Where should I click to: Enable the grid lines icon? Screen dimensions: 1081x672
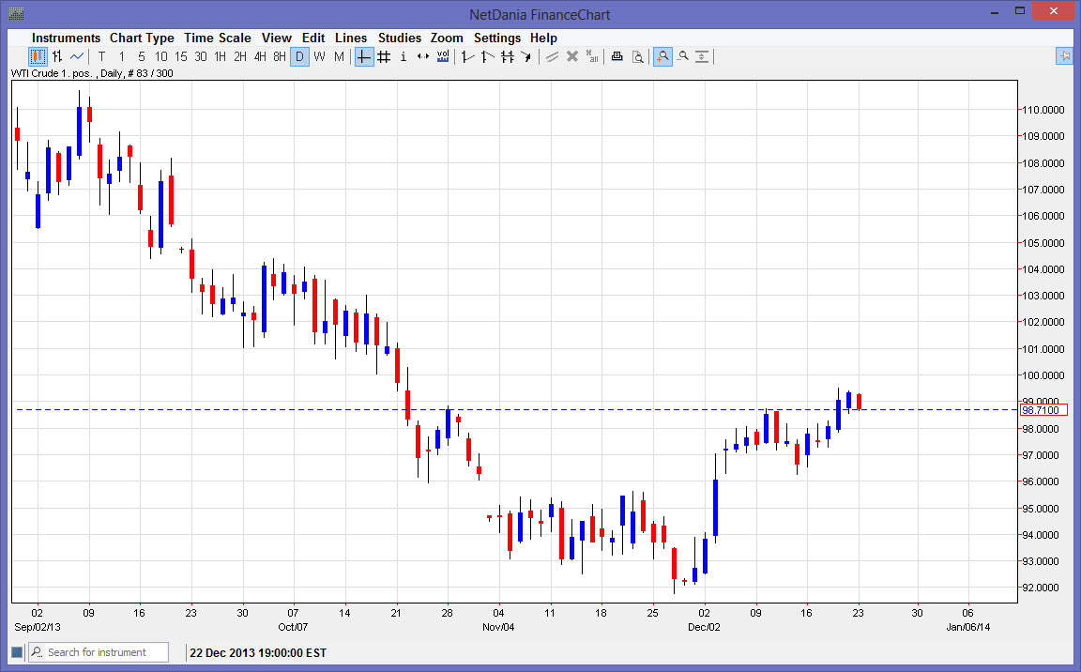pyautogui.click(x=384, y=56)
